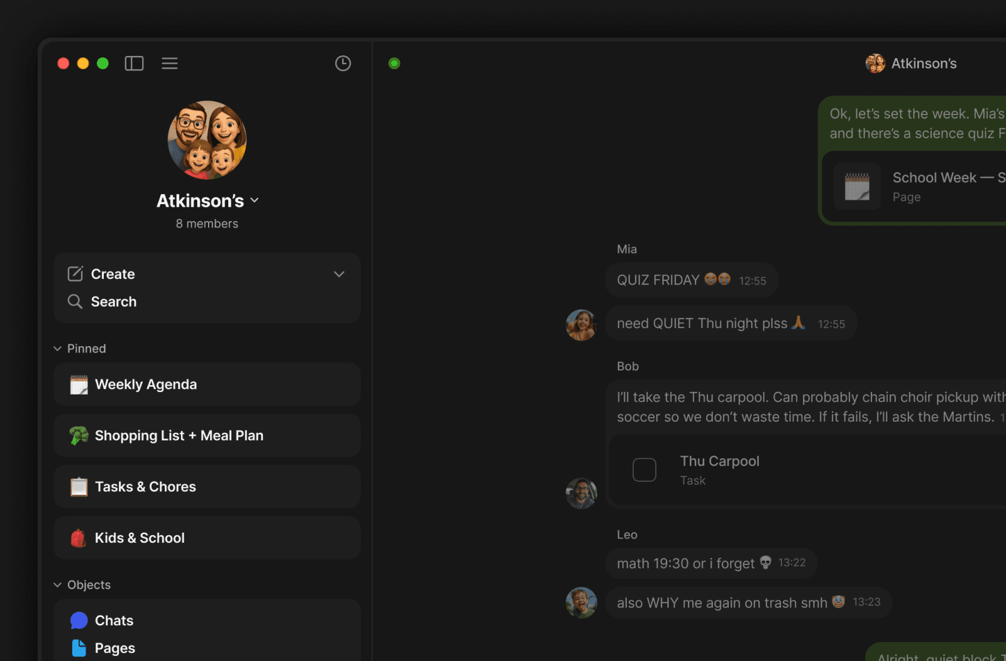Click the Create pencil icon
Screen dimensions: 1006x661
coord(75,273)
